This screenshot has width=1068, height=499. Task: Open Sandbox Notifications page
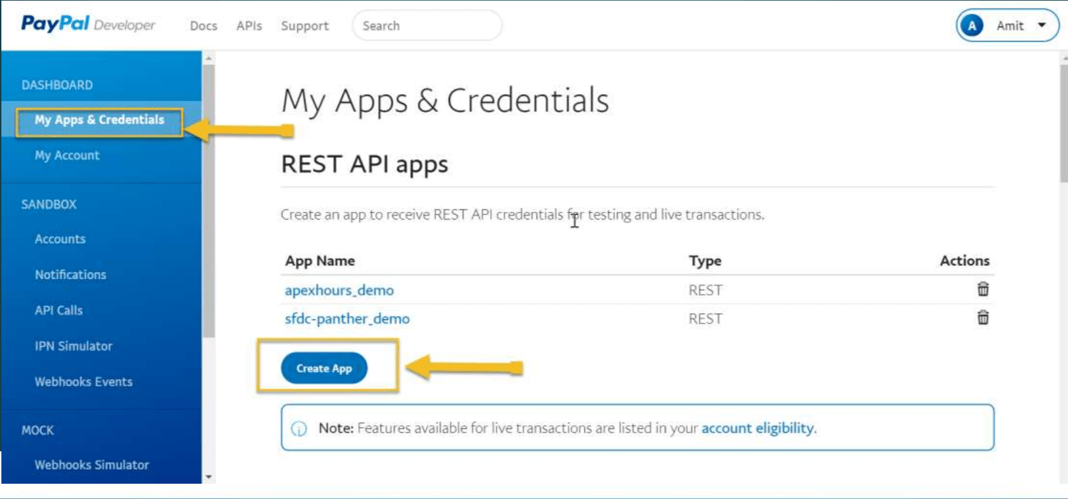point(70,274)
